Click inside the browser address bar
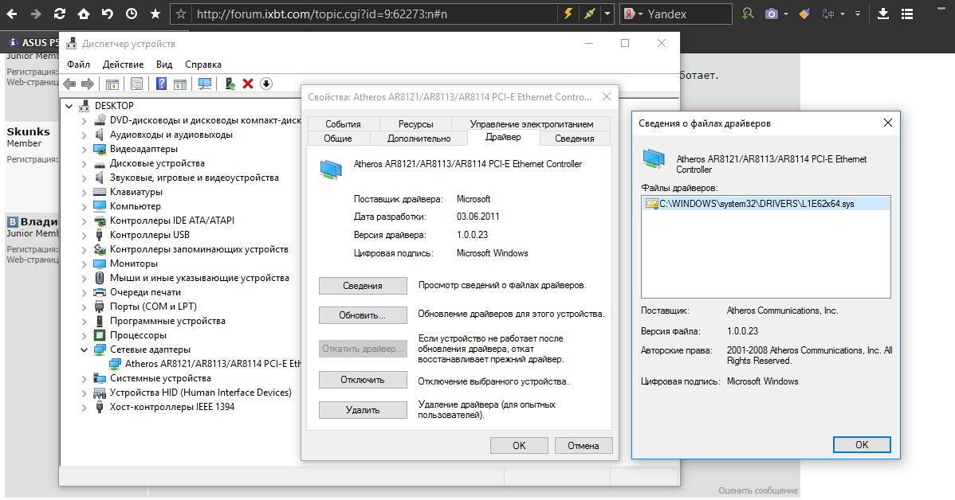 pos(359,13)
